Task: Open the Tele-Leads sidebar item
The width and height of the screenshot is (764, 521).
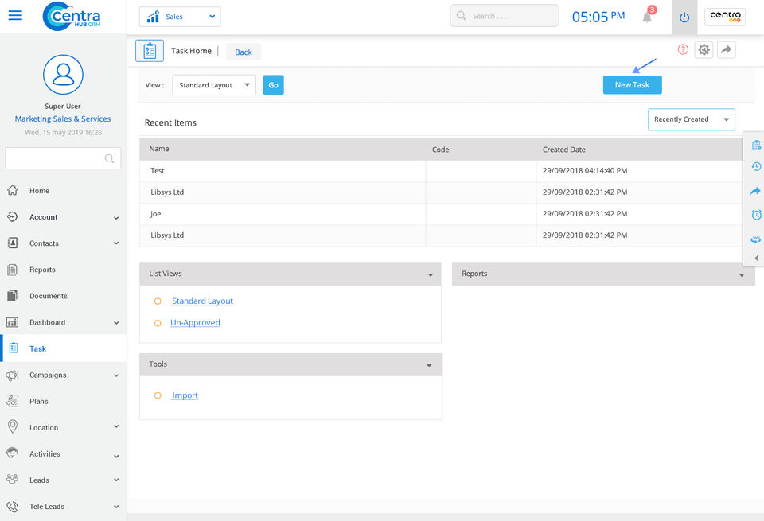Action: pos(64,506)
